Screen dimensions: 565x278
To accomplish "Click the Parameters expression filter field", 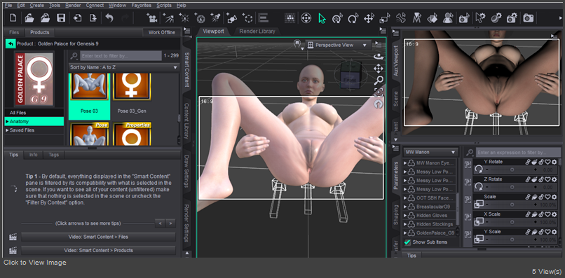I will (518, 153).
